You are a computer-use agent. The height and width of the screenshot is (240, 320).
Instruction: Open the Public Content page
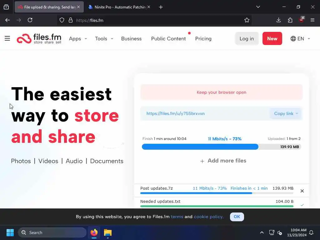[x=168, y=38]
